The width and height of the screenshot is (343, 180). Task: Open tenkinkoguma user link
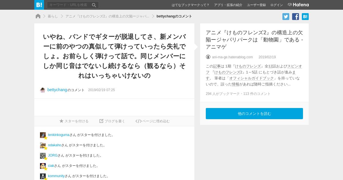coord(59,135)
